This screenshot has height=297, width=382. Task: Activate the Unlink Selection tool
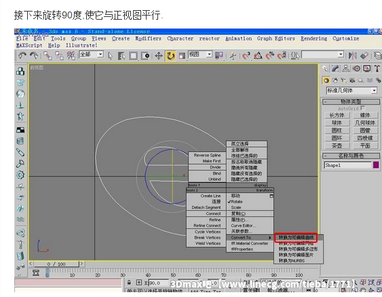pyautogui.click(x=59, y=56)
